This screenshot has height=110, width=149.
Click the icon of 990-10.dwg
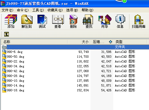[4, 81]
